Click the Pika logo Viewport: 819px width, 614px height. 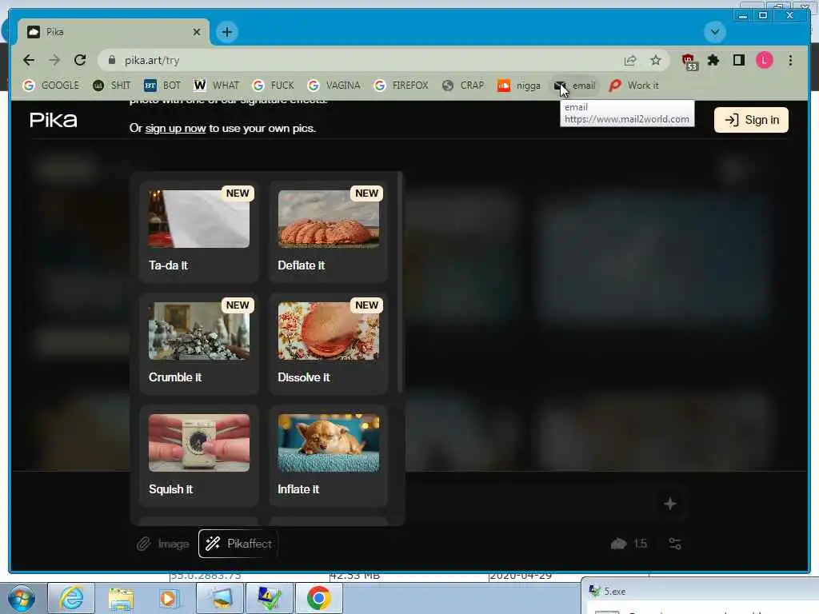pyautogui.click(x=54, y=120)
